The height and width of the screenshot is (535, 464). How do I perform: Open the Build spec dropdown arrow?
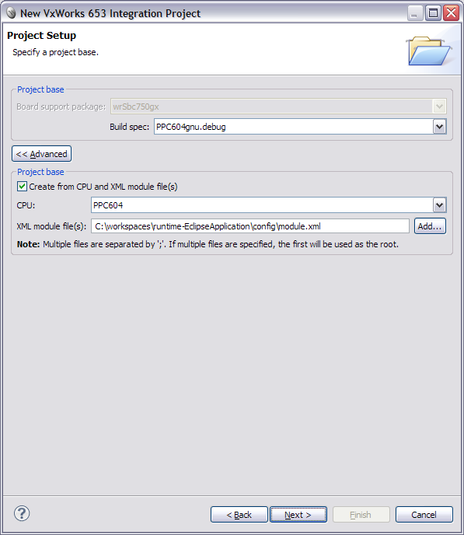(439, 127)
